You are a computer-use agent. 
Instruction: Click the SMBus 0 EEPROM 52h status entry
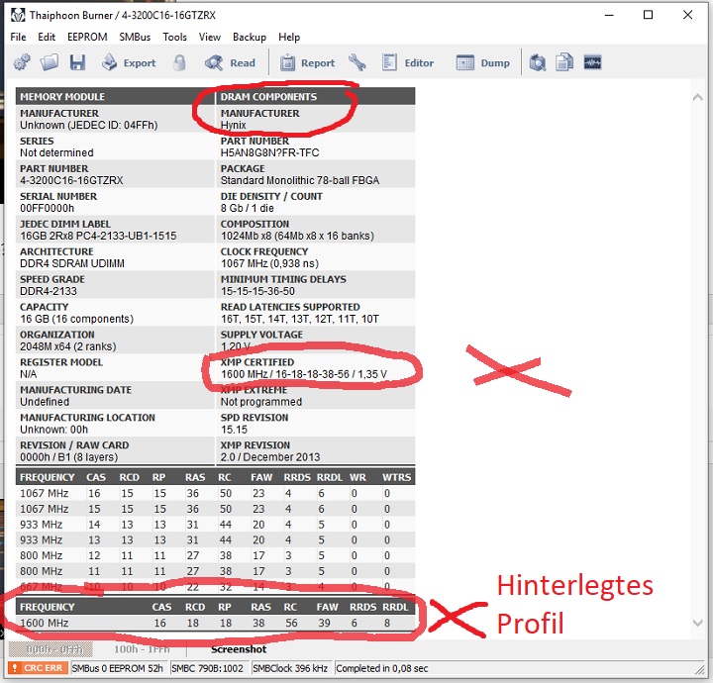117,668
